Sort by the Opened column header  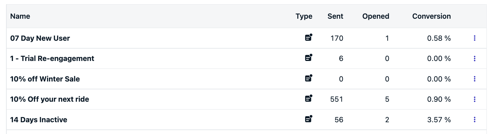(376, 16)
